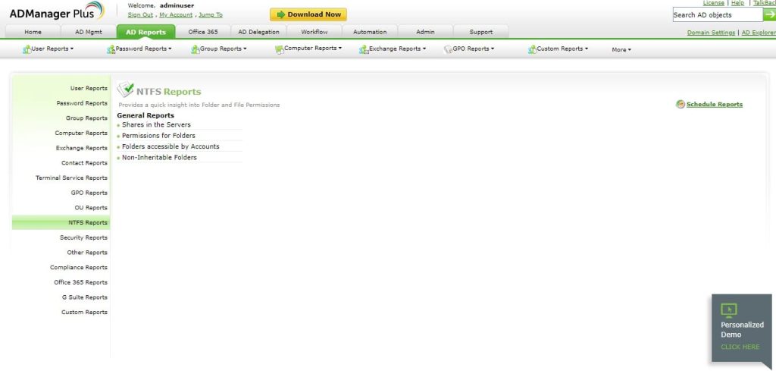Click the User Reports toolbar icon
776x371 pixels.
(27, 49)
